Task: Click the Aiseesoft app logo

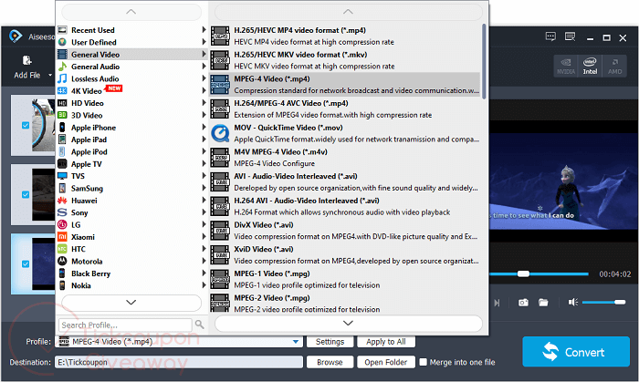Action: (x=16, y=36)
